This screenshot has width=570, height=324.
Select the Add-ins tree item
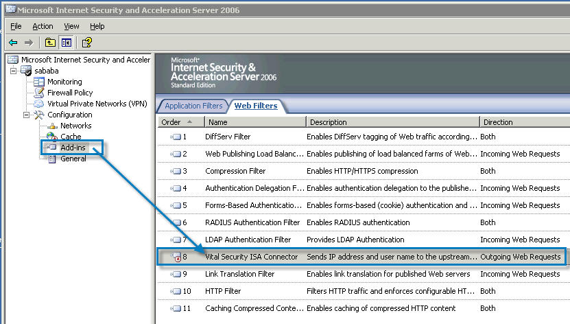[73, 148]
